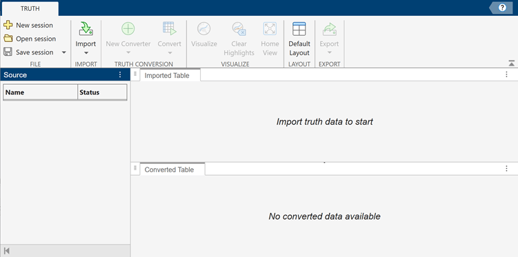The height and width of the screenshot is (257, 518).
Task: Click the Save session label
Action: coord(34,52)
